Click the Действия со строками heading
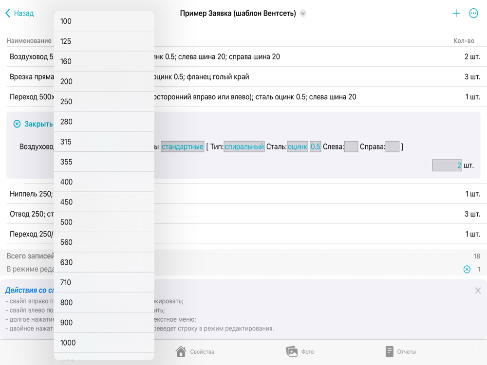487x365 pixels. pos(30,290)
